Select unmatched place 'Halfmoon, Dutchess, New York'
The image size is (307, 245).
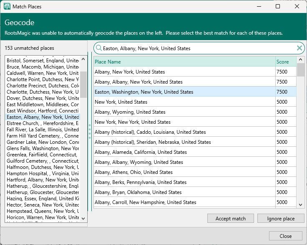[43, 167]
